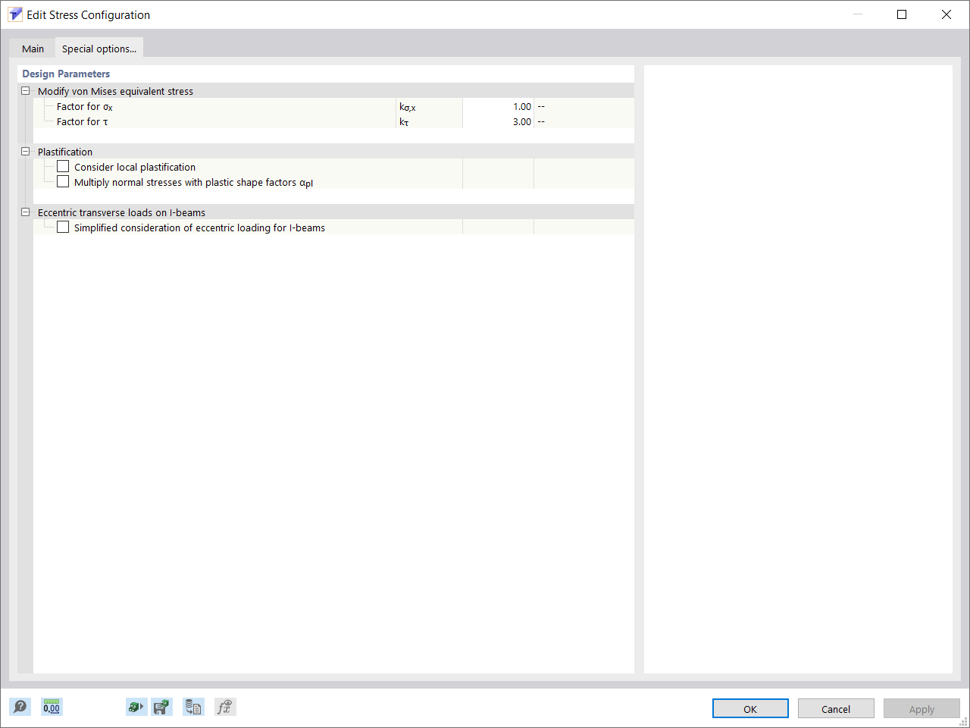Switch to the Main tab
The image size is (970, 728).
(x=33, y=49)
